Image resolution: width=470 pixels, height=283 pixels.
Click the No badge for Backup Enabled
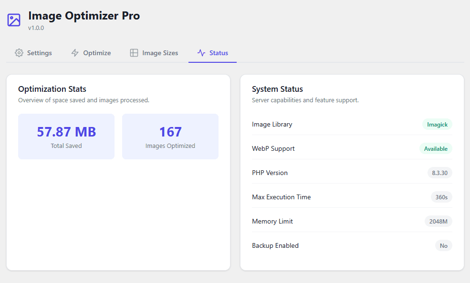[444, 245]
